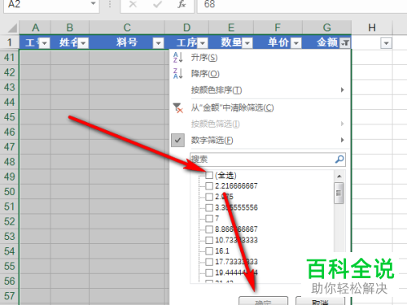The height and width of the screenshot is (305, 407).
Task: Check the 2.975 value checkbox
Action: [x=209, y=197]
